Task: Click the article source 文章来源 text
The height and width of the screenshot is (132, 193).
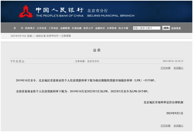Action: pos(87,61)
